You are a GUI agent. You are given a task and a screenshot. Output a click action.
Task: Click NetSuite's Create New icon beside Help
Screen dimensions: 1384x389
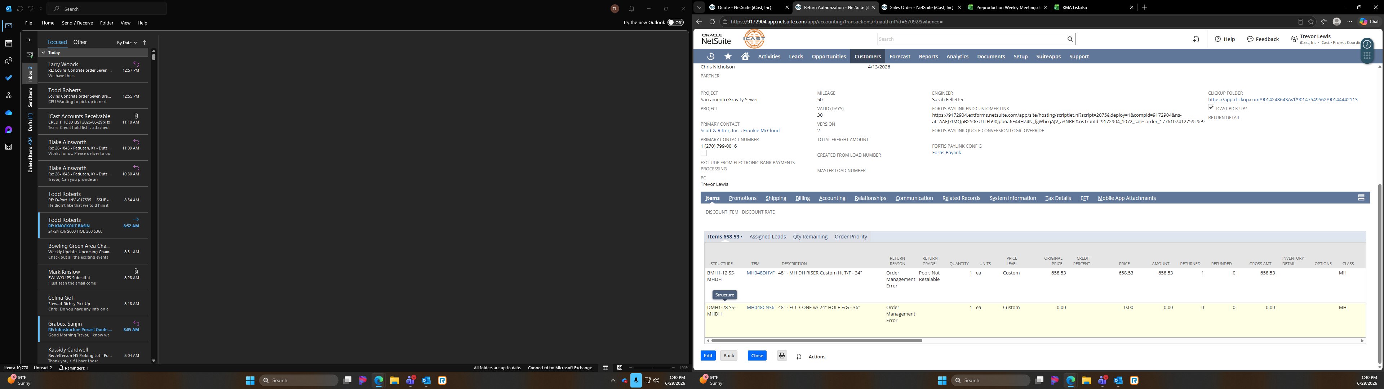pyautogui.click(x=1196, y=39)
